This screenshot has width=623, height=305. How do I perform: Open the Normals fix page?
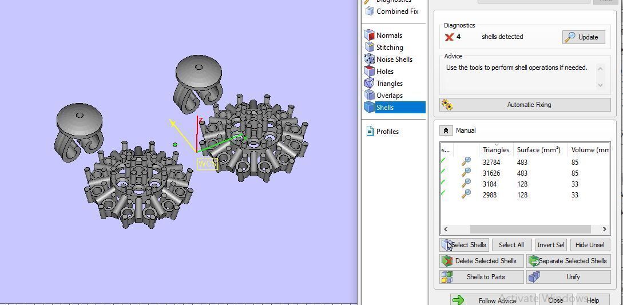(384, 35)
